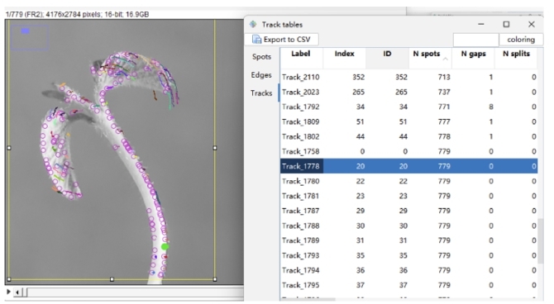
Task: Select row Track_1758 in table
Action: (x=408, y=151)
